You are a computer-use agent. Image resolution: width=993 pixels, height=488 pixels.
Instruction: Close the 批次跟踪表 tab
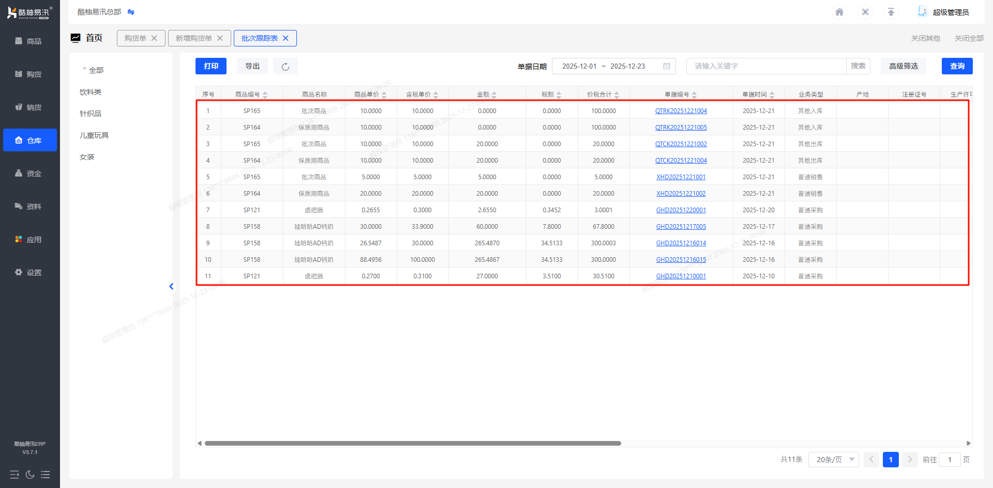[x=285, y=38]
